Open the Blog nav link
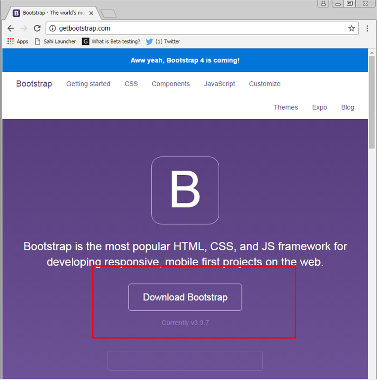377x380 pixels. [x=348, y=107]
